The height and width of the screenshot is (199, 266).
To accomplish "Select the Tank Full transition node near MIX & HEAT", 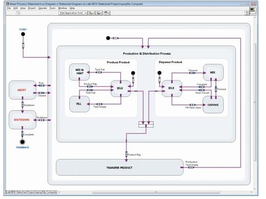I will (99, 72).
